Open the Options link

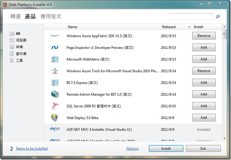[132, 149]
